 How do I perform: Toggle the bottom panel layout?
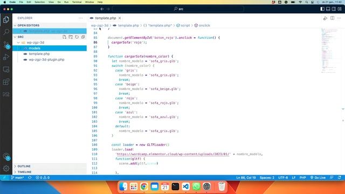tap(328, 9)
